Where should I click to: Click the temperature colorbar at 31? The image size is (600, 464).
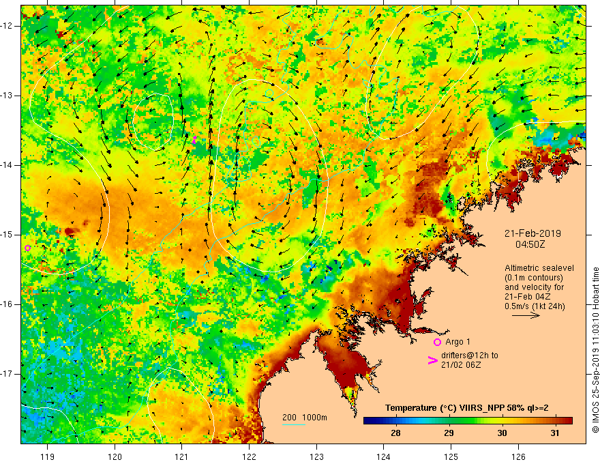point(555,420)
